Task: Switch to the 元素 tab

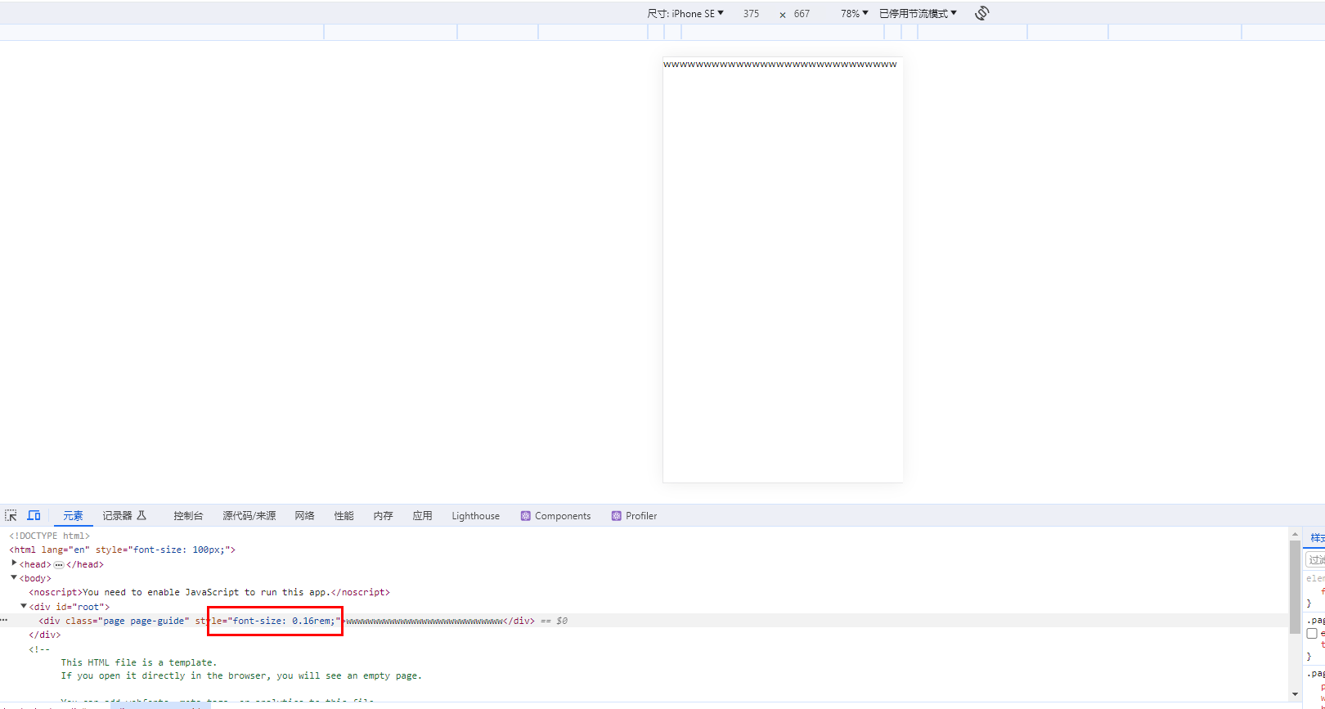Action: [73, 516]
